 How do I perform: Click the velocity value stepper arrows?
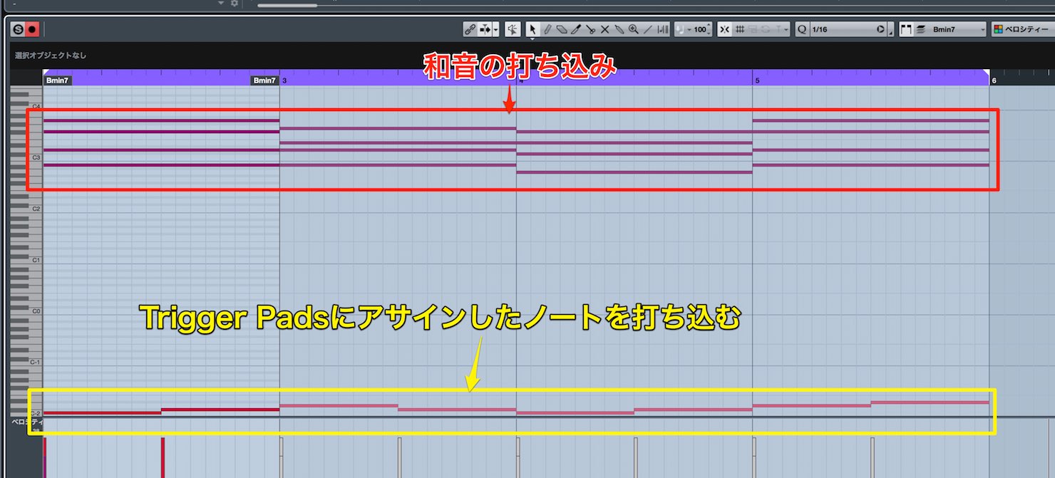point(709,30)
